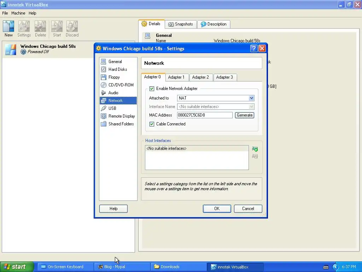The image size is (362, 272).
Task: Open the Attached to NAT dropdown
Action: coord(216,98)
